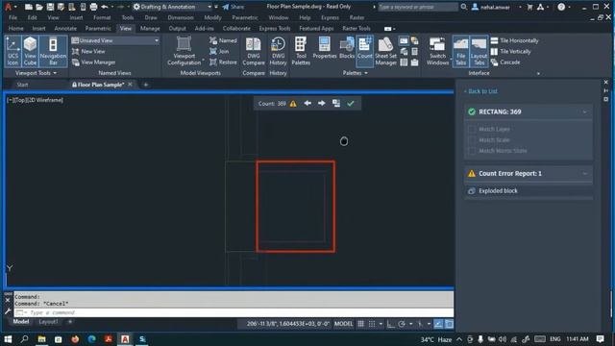Viewport: 615px width, 346px height.
Task: Click green checkmark to end count
Action: [350, 103]
